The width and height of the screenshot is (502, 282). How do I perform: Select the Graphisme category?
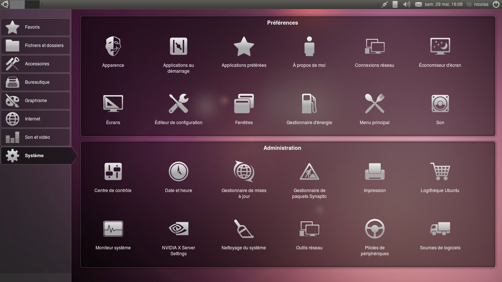tap(35, 101)
